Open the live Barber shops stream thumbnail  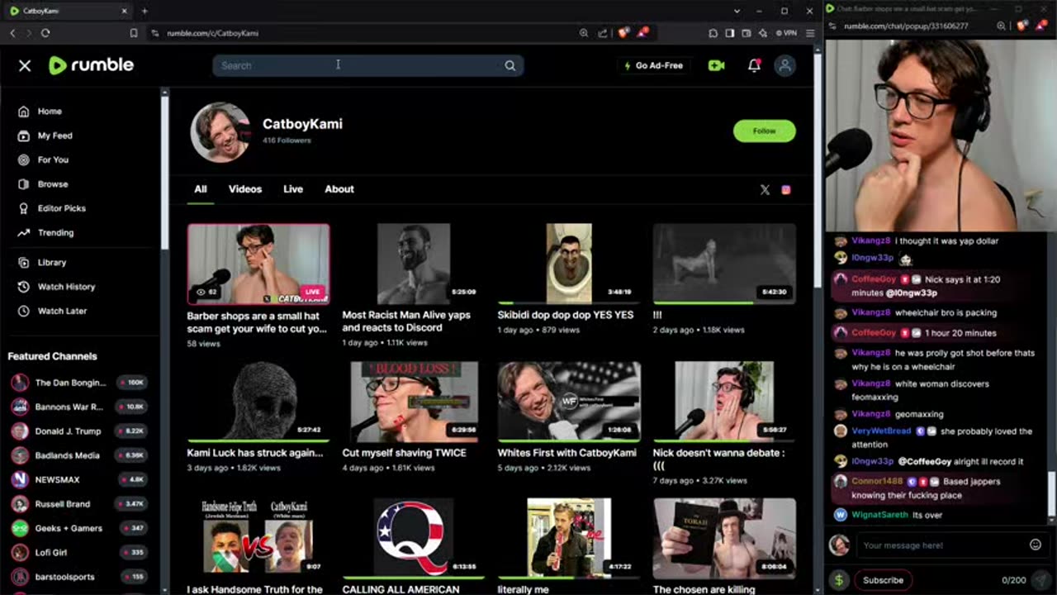(258, 264)
